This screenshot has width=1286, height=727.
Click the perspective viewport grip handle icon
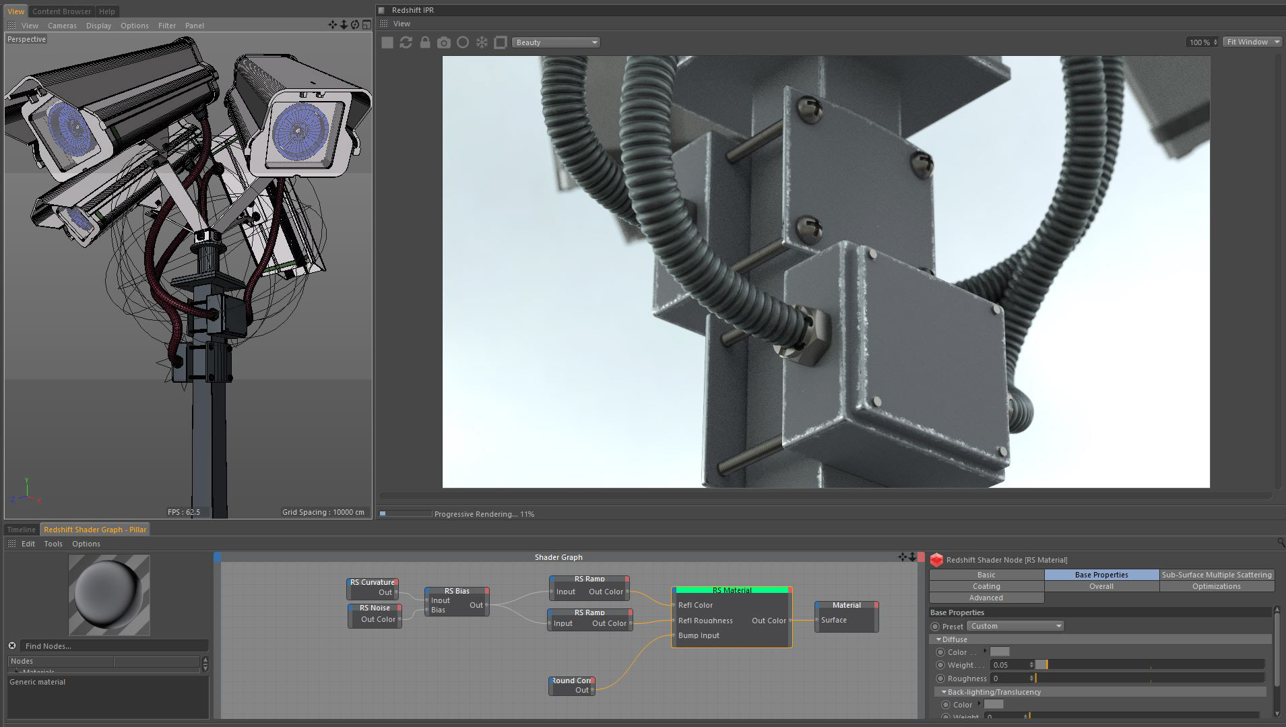click(x=11, y=25)
